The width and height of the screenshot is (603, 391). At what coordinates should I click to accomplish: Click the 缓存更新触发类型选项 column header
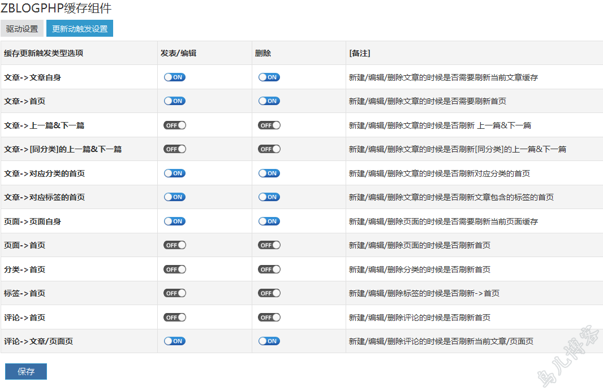click(44, 53)
